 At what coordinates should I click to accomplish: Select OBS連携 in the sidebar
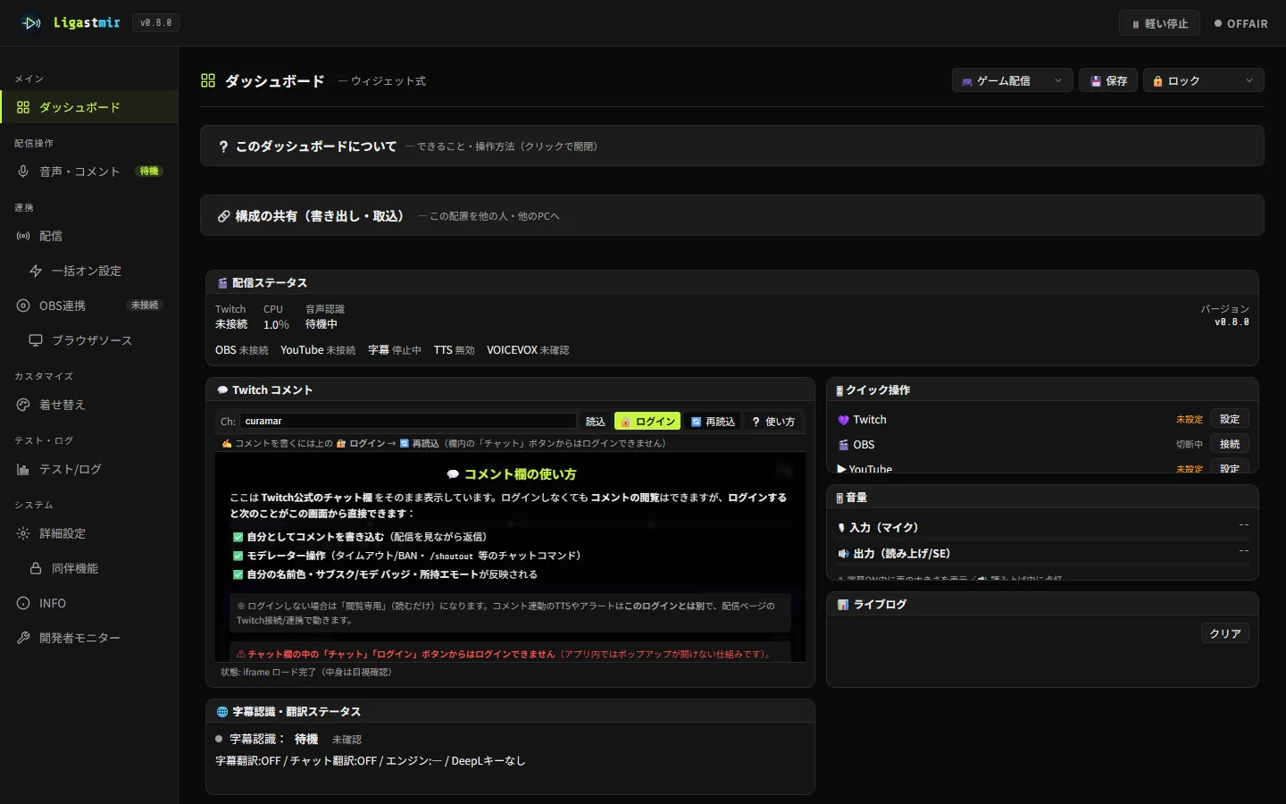click(x=89, y=306)
